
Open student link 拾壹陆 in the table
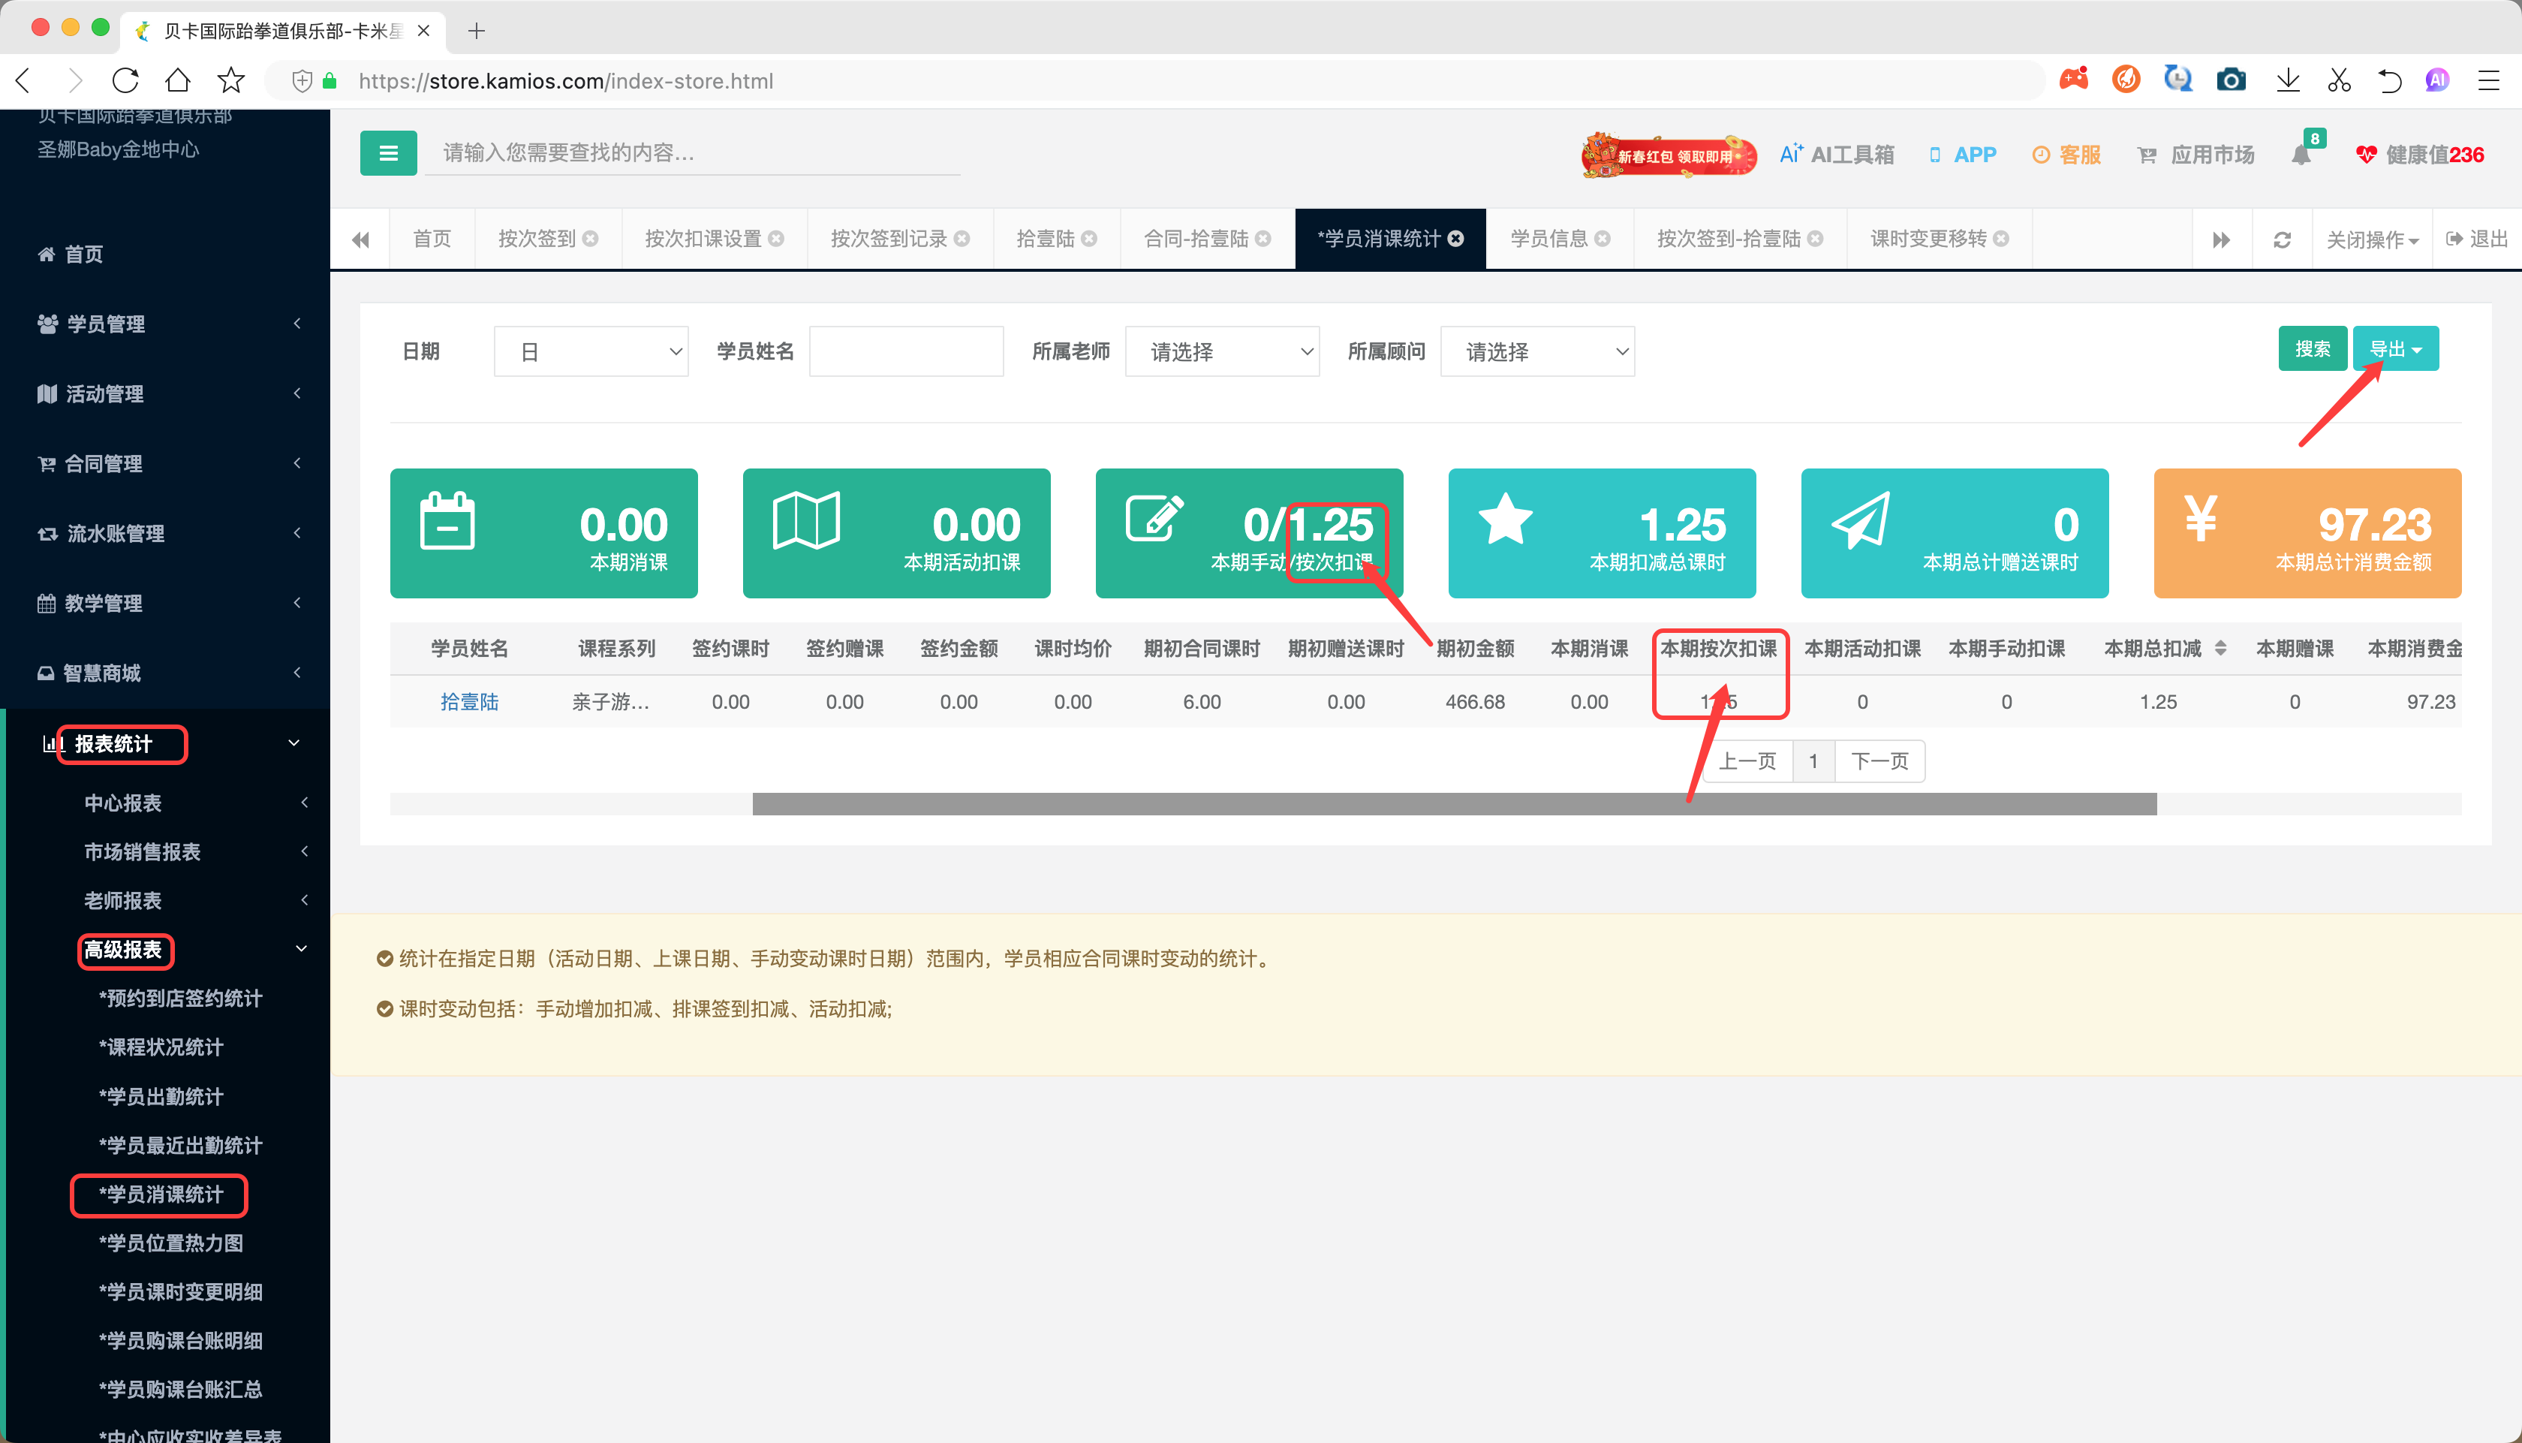470,702
